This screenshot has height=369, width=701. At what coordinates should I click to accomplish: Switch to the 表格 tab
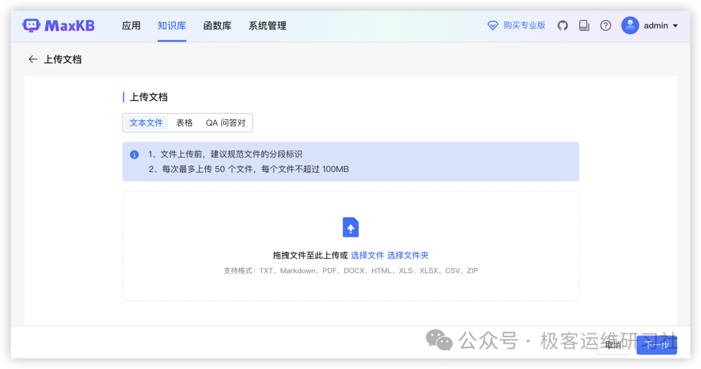pyautogui.click(x=184, y=123)
